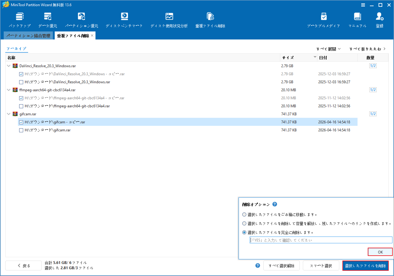Click 741.37 KB size in gifcam.rar group row

pyautogui.click(x=289, y=114)
